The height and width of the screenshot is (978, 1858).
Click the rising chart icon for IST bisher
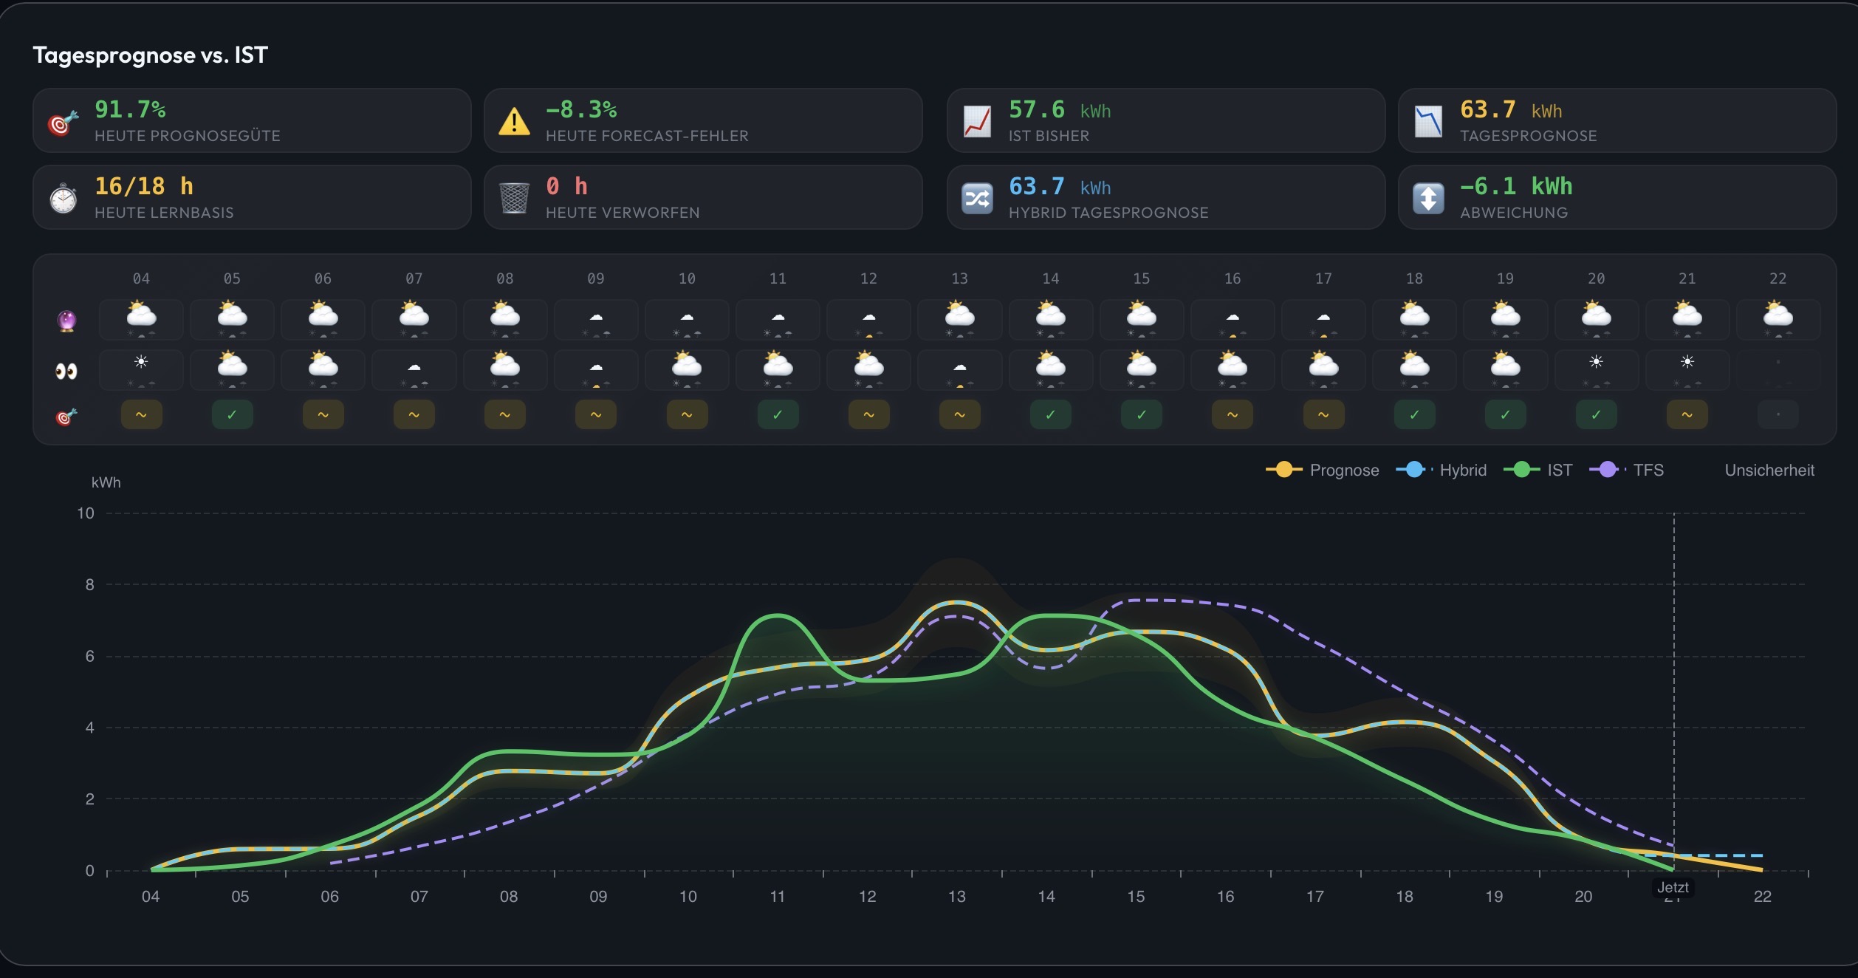977,121
